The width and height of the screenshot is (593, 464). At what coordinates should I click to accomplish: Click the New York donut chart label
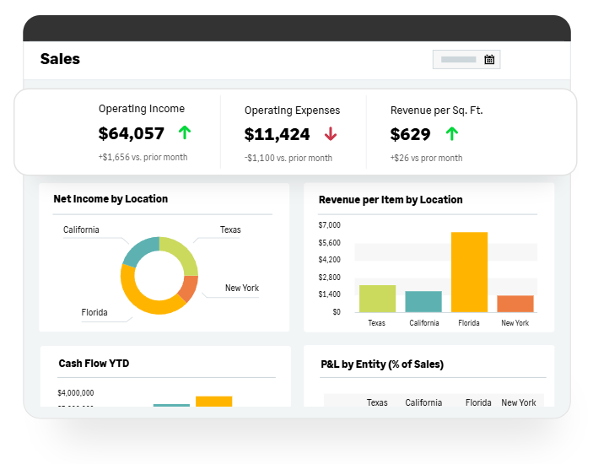pos(242,289)
